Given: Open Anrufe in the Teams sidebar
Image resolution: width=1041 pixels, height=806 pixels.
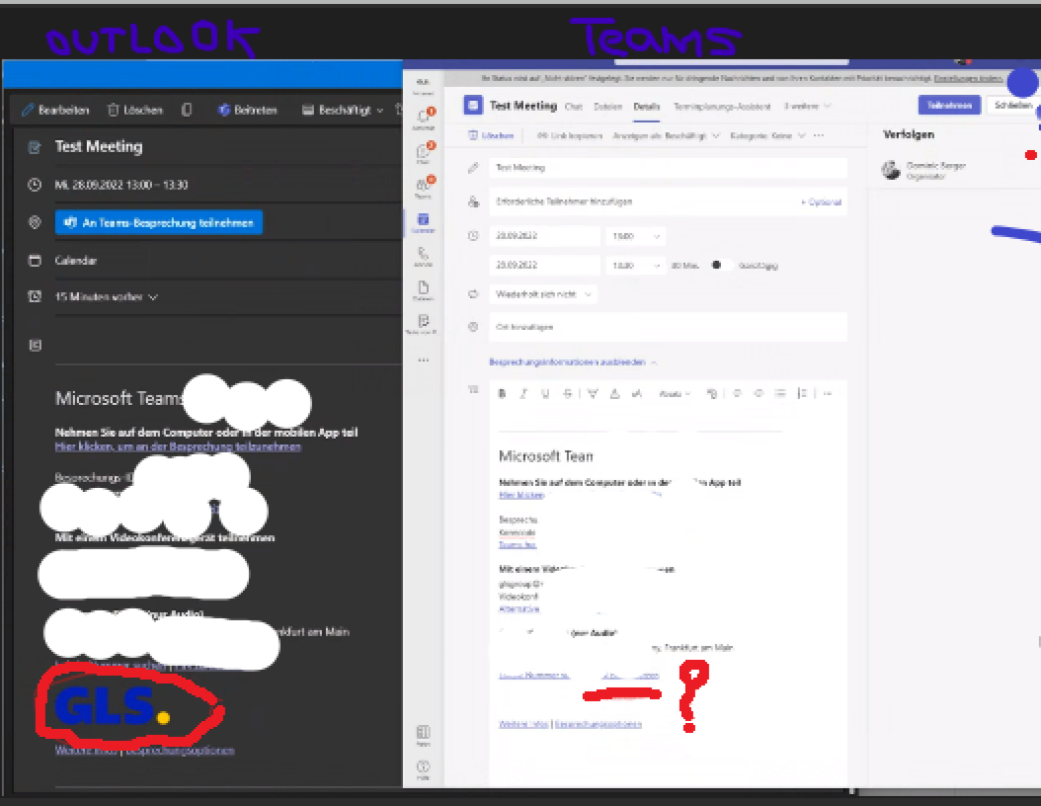Looking at the screenshot, I should coord(423,256).
